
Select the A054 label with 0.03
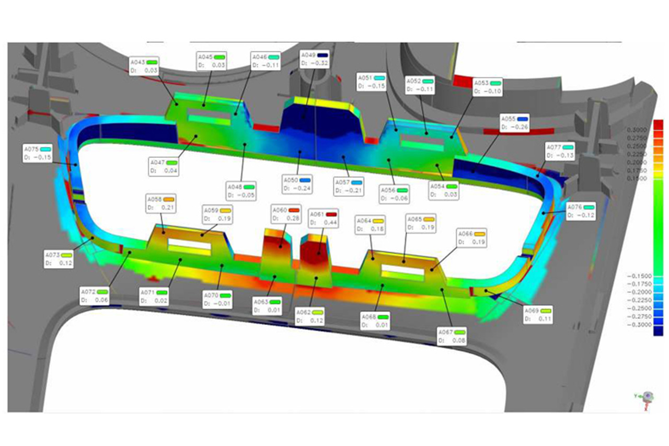point(444,190)
